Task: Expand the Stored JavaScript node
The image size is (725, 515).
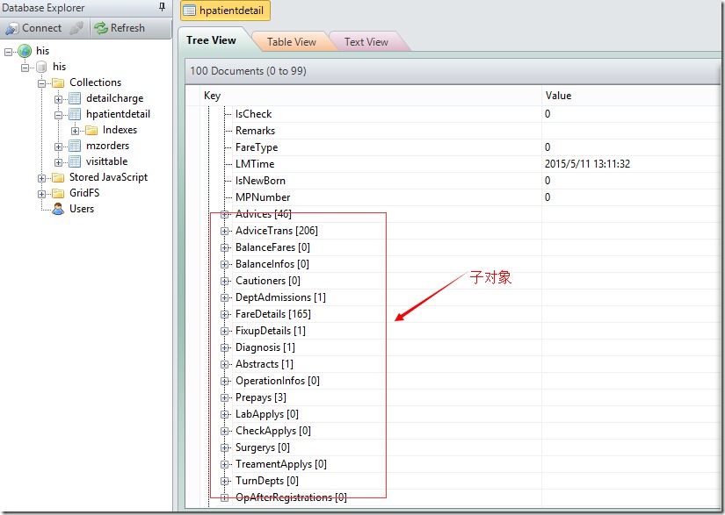Action: [x=42, y=177]
